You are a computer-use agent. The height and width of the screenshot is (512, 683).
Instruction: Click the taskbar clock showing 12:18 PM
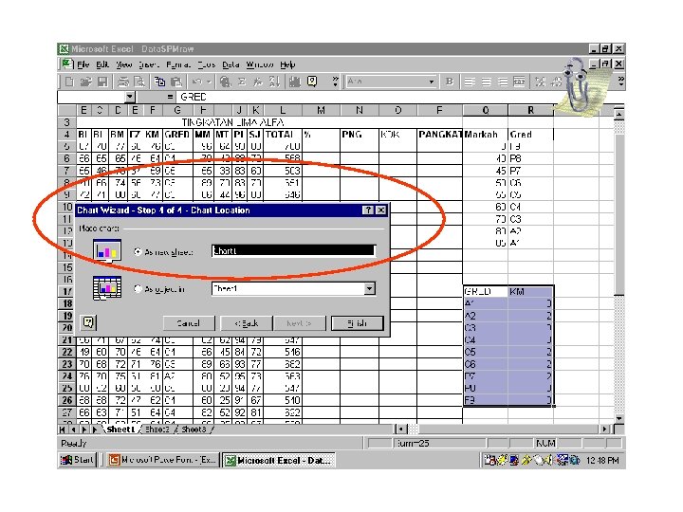[x=602, y=460]
